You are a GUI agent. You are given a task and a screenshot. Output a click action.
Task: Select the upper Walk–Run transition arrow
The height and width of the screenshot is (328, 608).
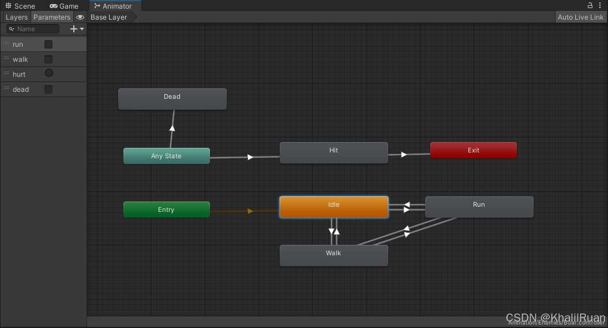pyautogui.click(x=407, y=228)
